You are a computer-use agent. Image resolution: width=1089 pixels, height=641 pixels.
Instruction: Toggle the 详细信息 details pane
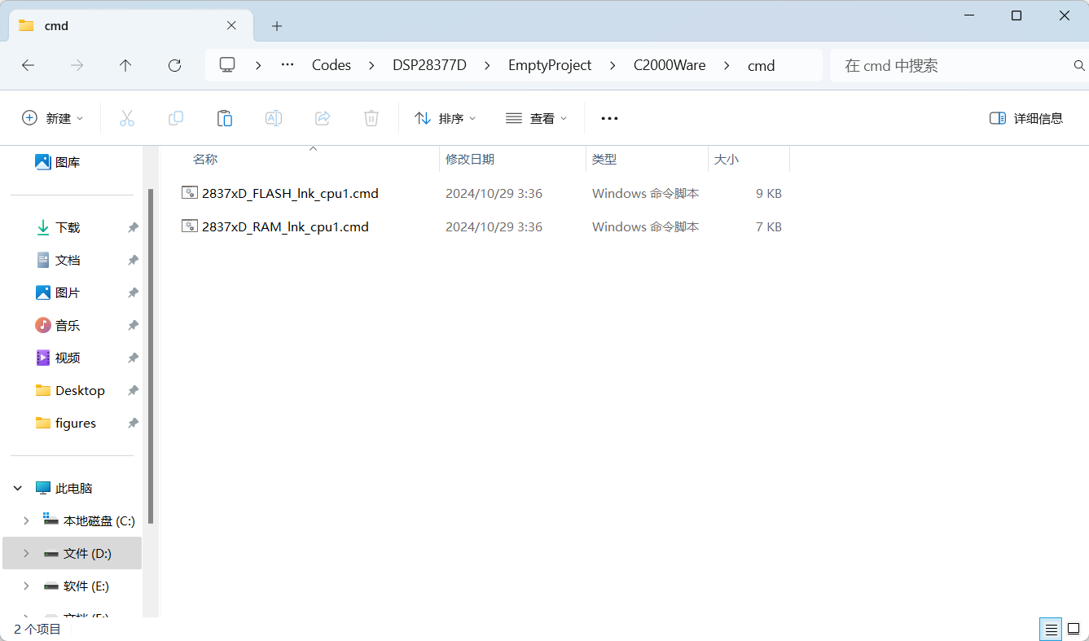(x=1026, y=118)
